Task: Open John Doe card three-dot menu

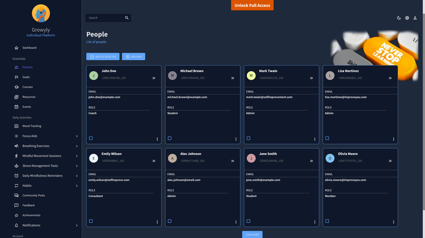Action: click(x=157, y=139)
